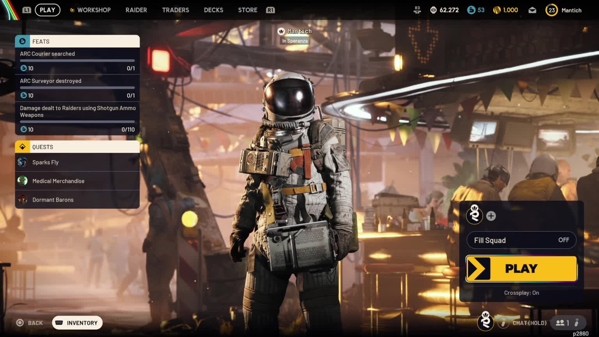Viewport: 599px width, 337px height.
Task: Click the Sparks Fly quest portrait
Action: [23, 162]
